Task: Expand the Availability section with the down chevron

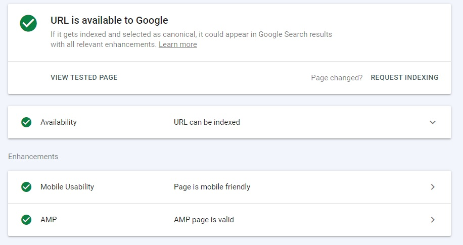Action: point(433,122)
